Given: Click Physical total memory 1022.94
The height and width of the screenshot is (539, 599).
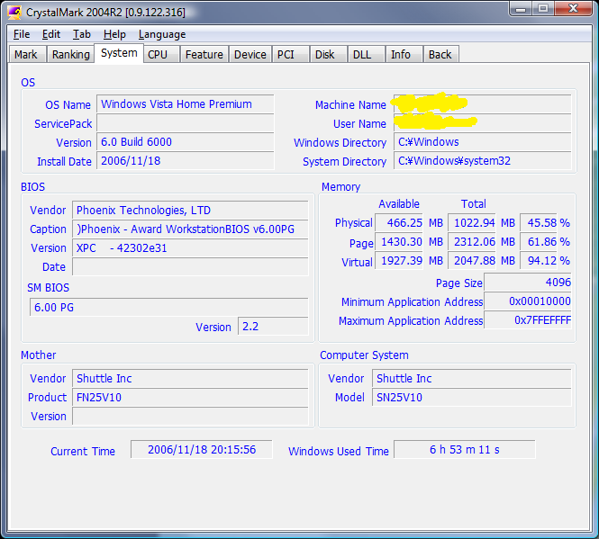Looking at the screenshot, I should point(472,222).
